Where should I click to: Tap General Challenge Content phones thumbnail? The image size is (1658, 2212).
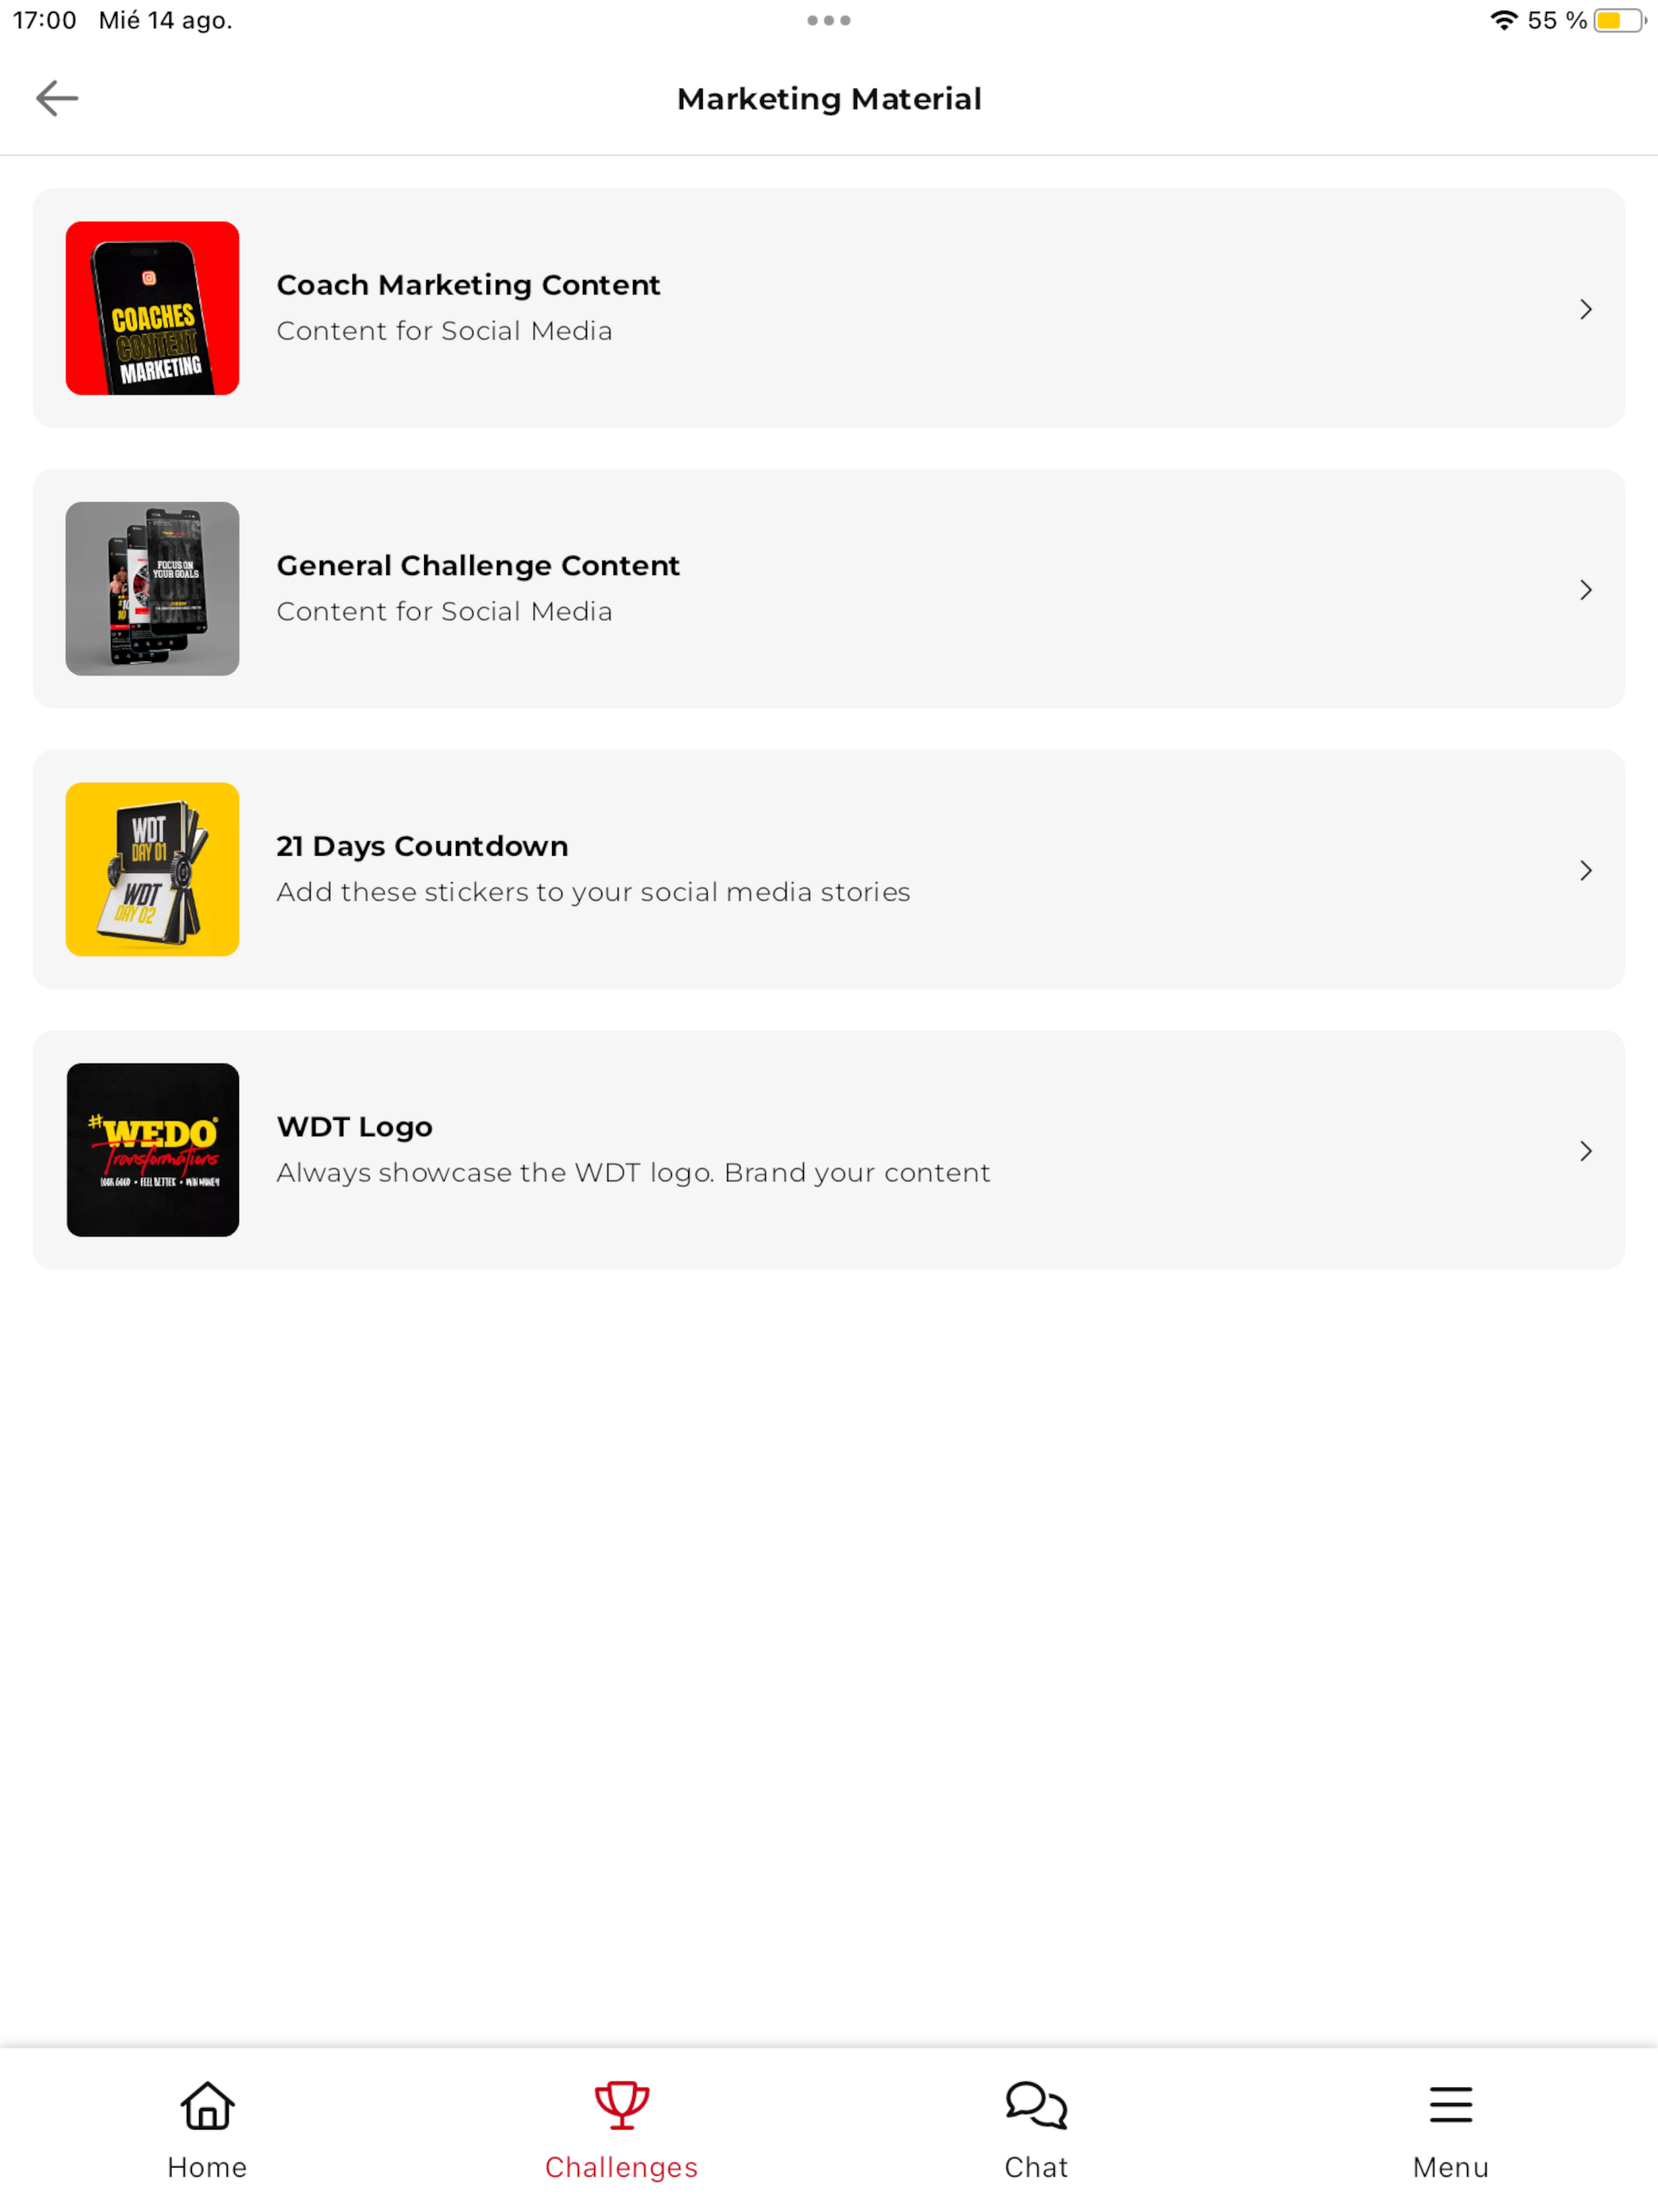[x=152, y=589]
